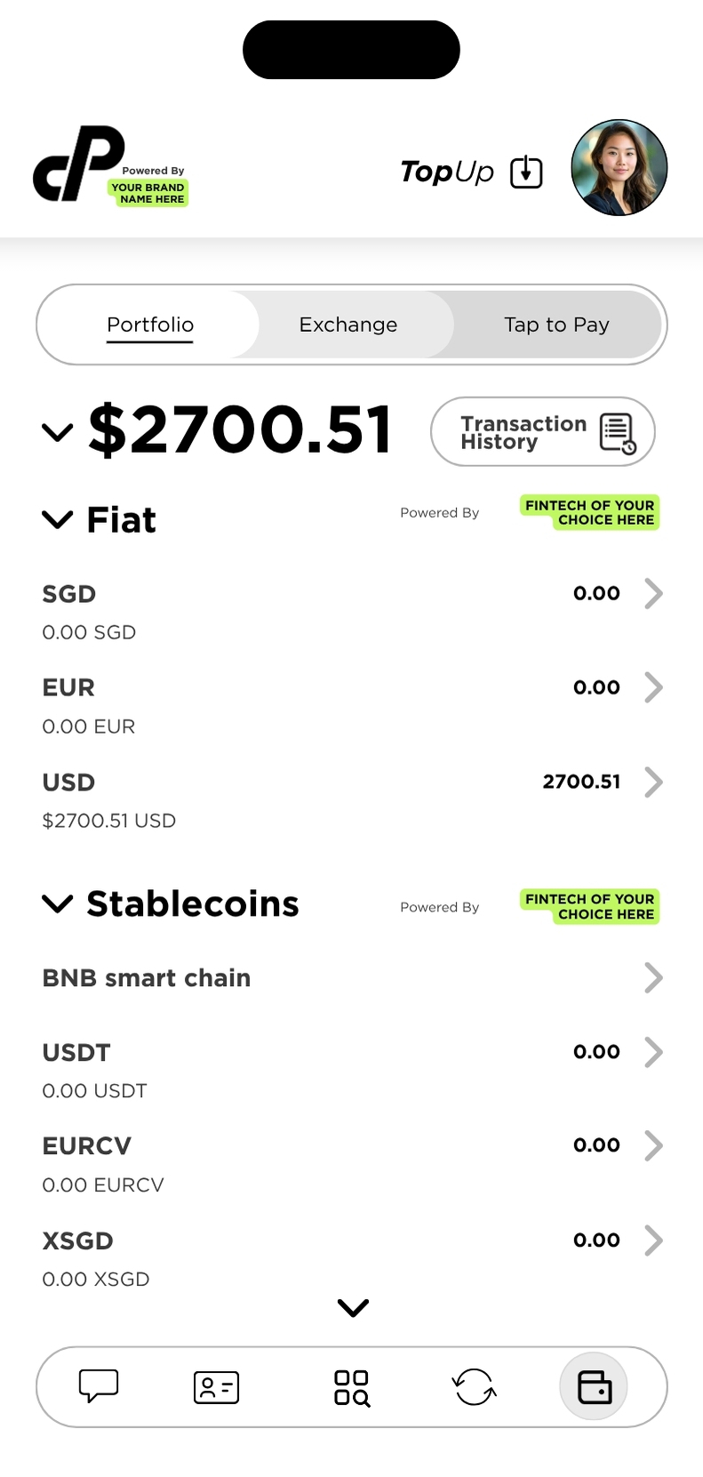The image size is (703, 1477).
Task: Switch to the Tap to Pay tab
Action: (556, 325)
